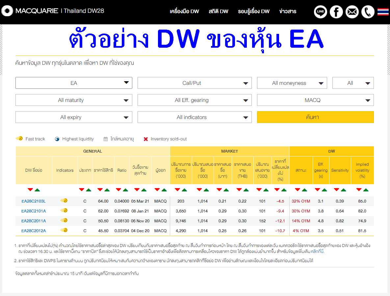Open the สถิติ DW menu
390x296 pixels.
pyautogui.click(x=219, y=12)
